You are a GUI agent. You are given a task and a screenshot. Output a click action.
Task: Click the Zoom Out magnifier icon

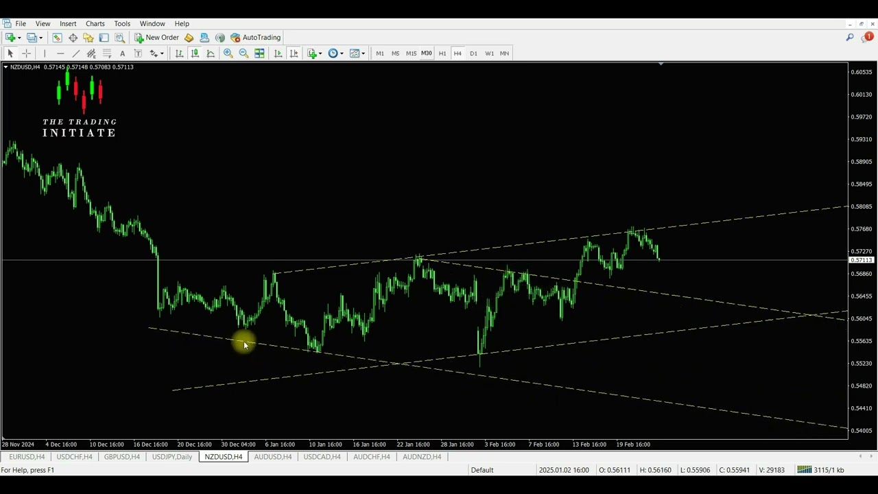point(244,54)
